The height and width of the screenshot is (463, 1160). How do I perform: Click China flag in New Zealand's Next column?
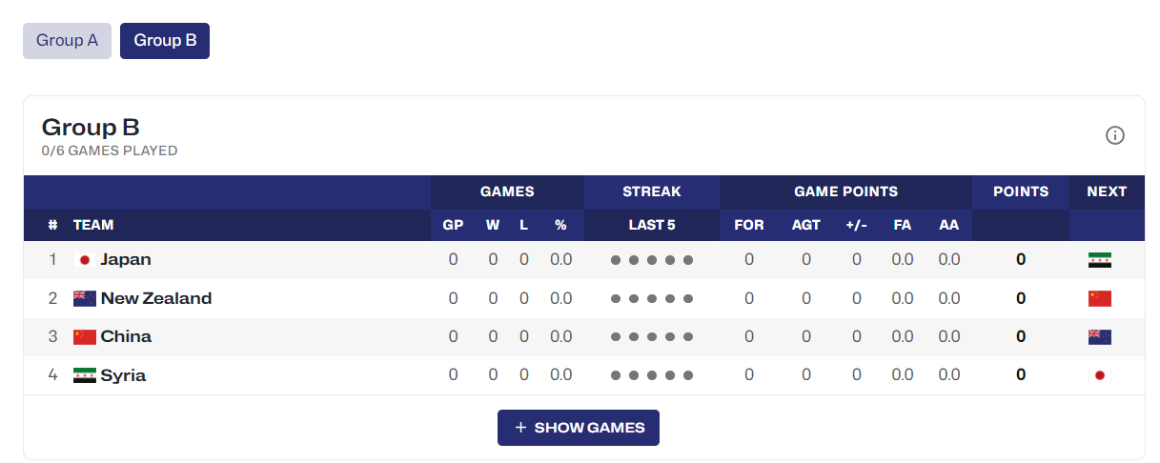[1099, 298]
